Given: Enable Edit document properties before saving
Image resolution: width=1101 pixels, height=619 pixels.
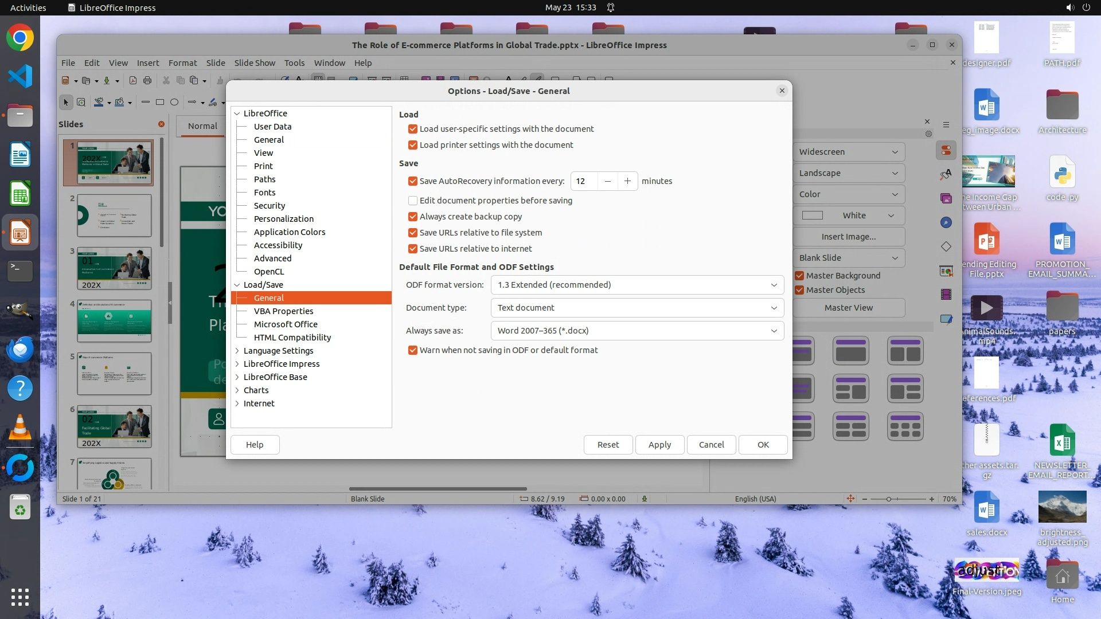Looking at the screenshot, I should (x=413, y=201).
